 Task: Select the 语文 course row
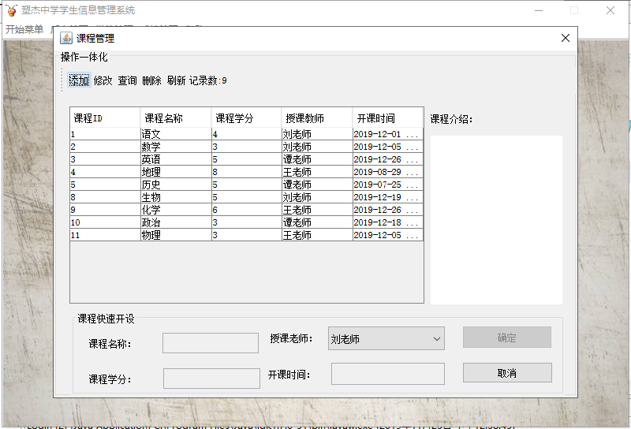(x=247, y=134)
